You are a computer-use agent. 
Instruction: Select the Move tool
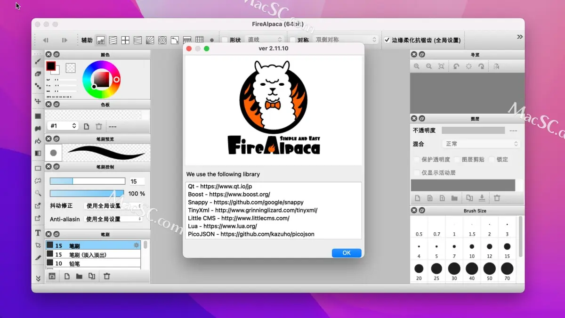point(38,101)
